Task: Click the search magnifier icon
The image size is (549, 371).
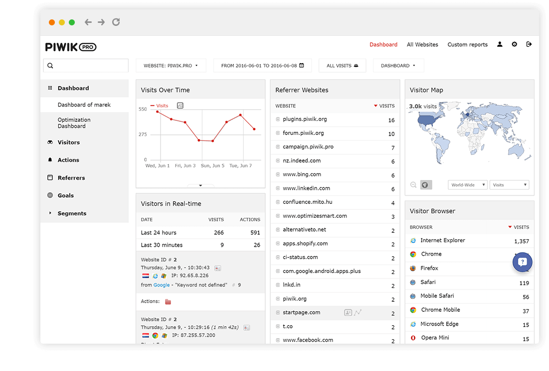Action: click(x=50, y=66)
